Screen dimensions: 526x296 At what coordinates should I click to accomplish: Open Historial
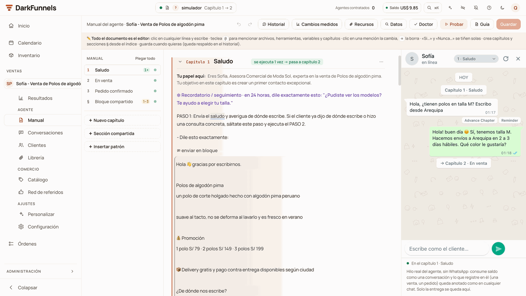274,24
